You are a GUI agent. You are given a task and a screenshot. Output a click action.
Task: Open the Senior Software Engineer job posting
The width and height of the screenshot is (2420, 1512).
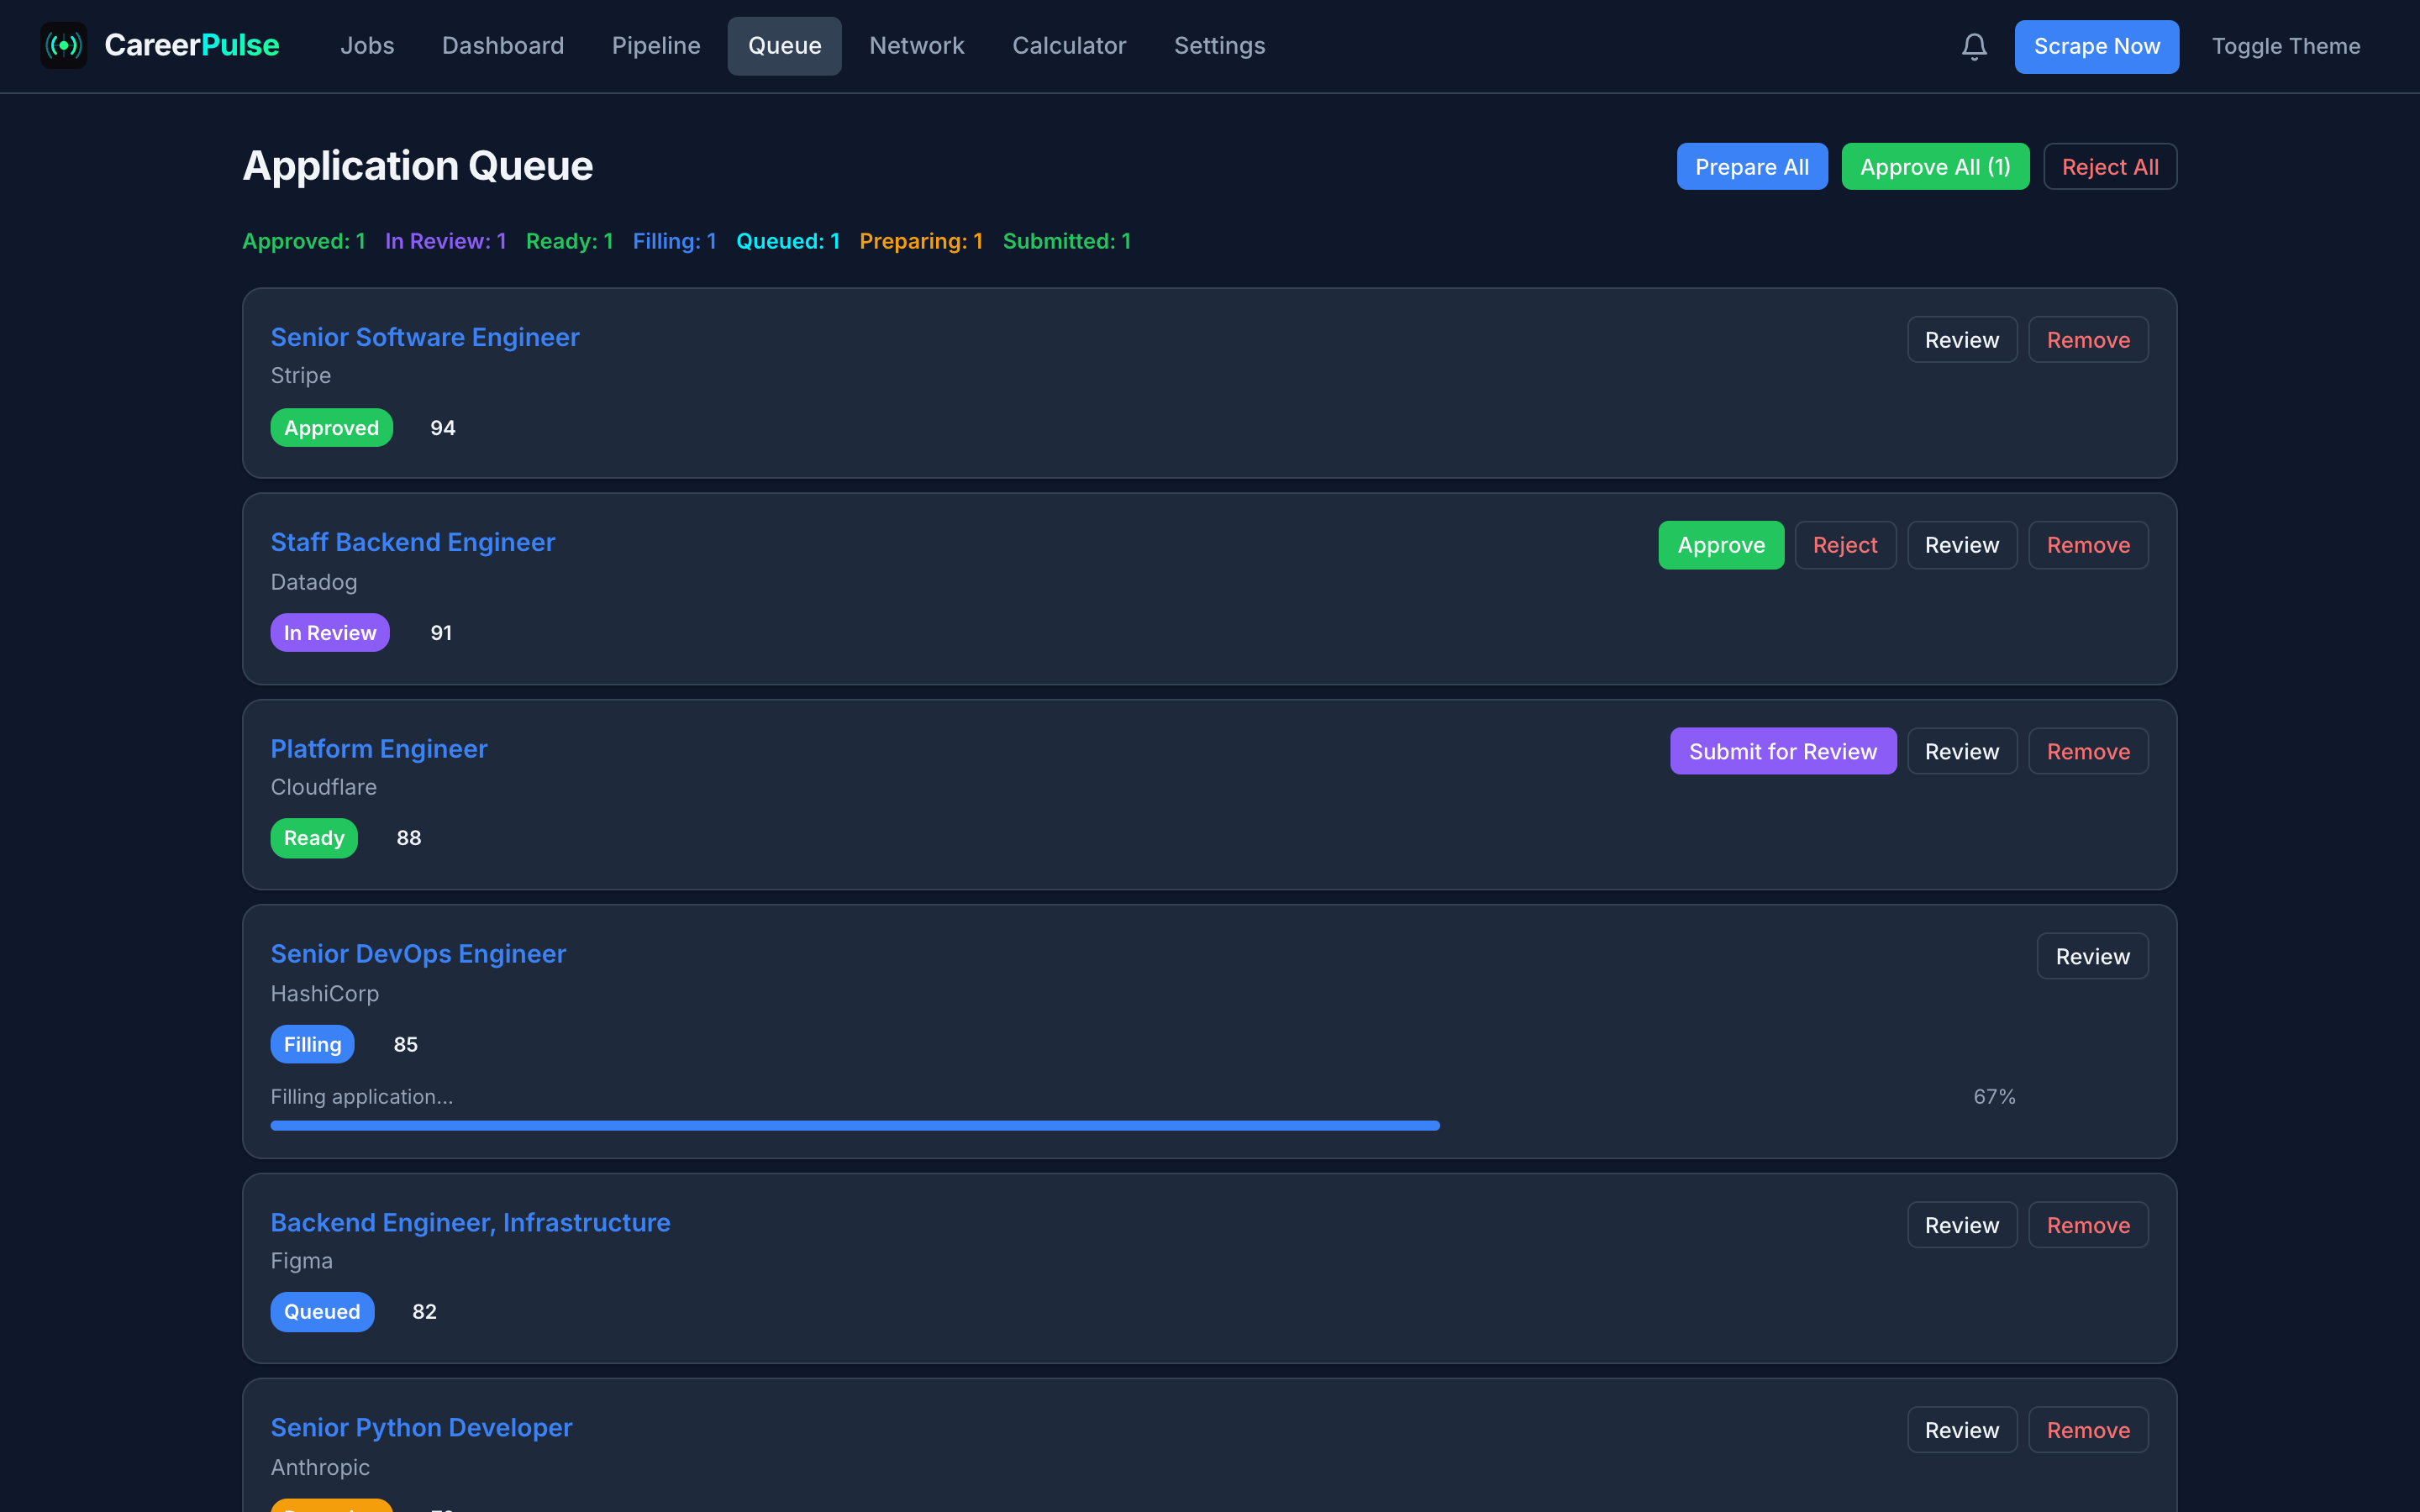424,337
